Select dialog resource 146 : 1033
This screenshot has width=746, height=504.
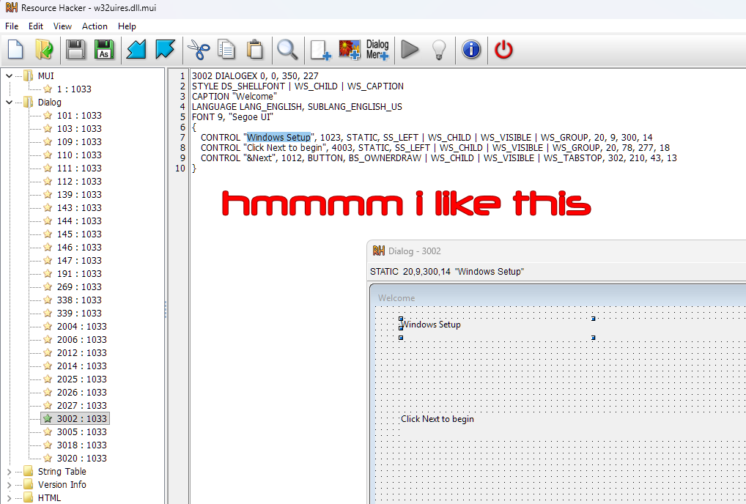79,248
